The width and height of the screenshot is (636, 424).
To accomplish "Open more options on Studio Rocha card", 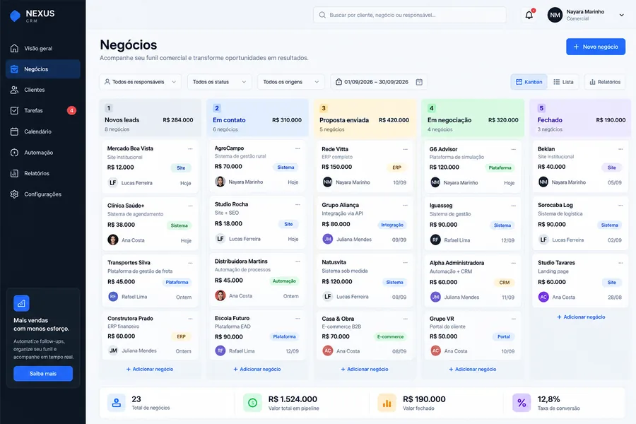I will [298, 204].
